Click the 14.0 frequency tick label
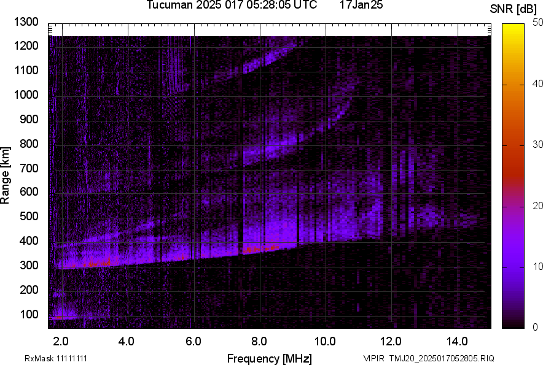 tap(457, 342)
